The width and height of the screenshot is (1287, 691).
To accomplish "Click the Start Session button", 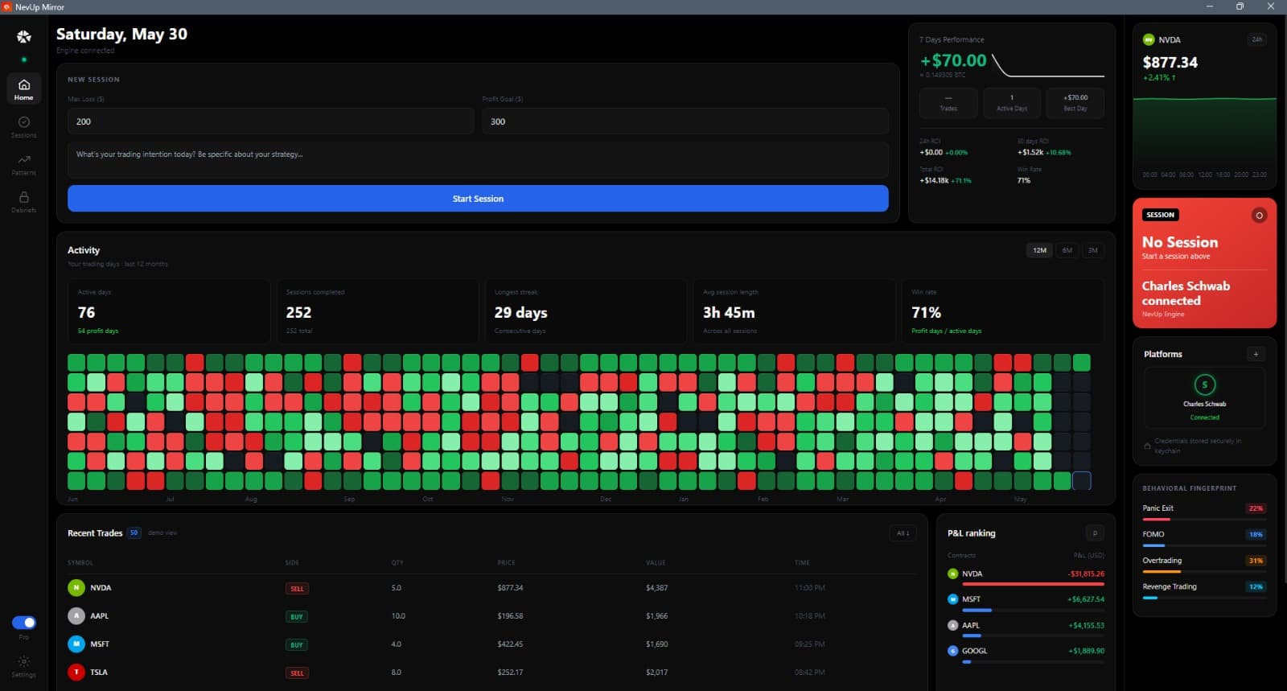I will click(x=478, y=199).
